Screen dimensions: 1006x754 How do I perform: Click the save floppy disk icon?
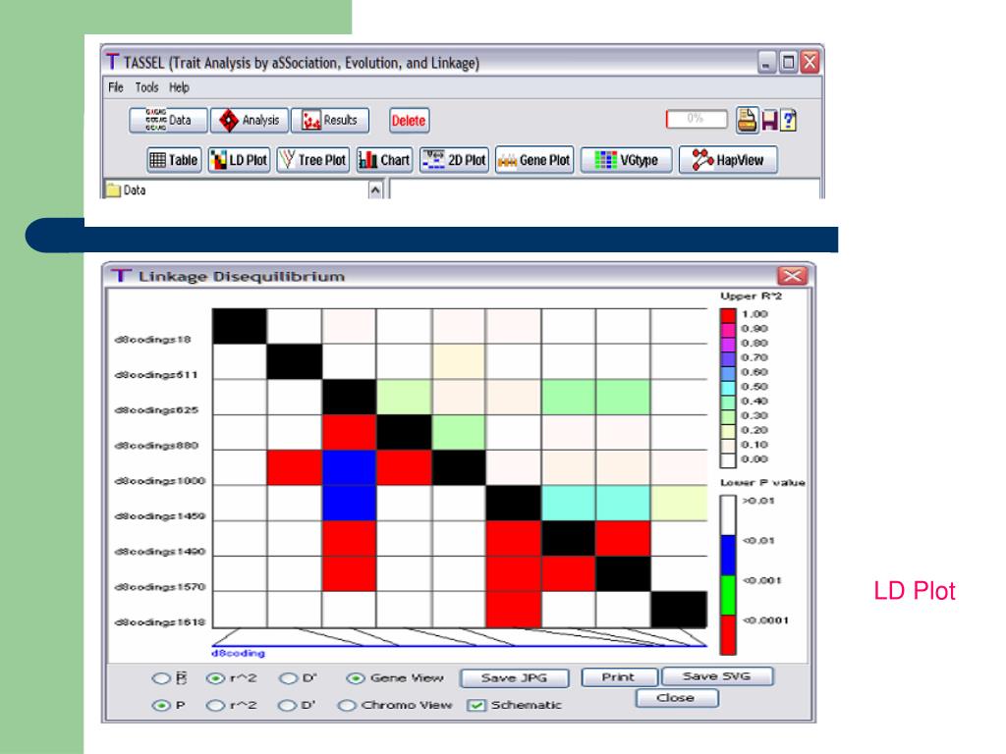point(769,121)
